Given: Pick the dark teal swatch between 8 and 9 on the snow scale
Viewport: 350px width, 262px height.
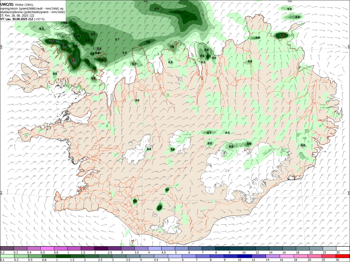Looking at the screenshot, I should pyautogui.click(x=222, y=249).
